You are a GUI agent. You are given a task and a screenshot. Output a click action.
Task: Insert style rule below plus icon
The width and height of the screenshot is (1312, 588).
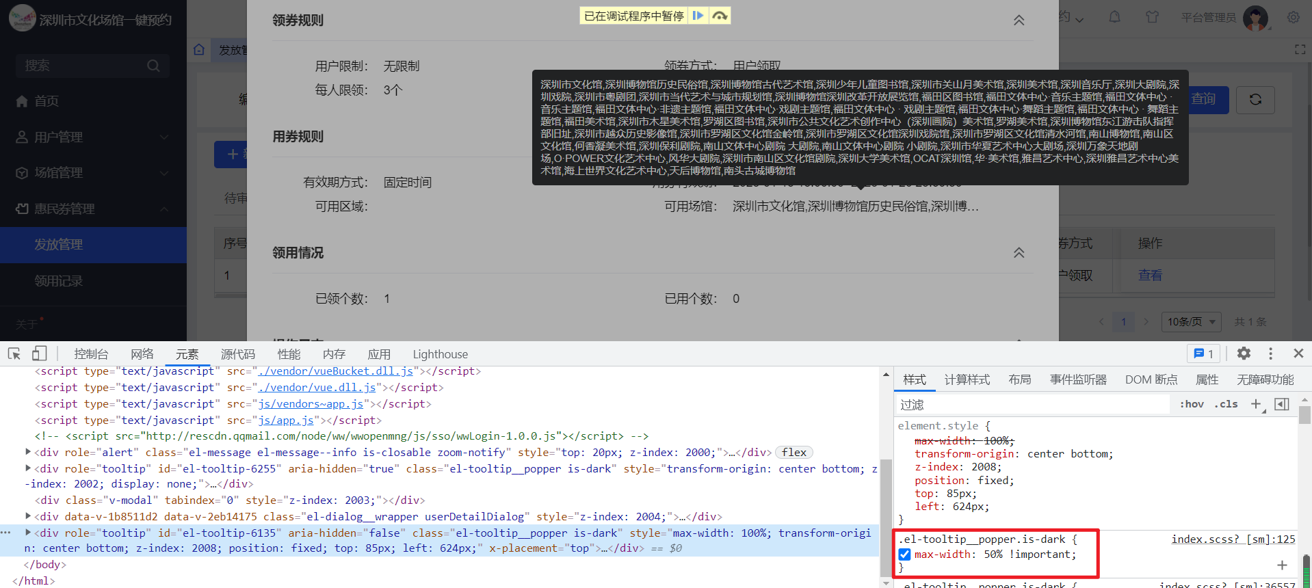[x=1282, y=565]
